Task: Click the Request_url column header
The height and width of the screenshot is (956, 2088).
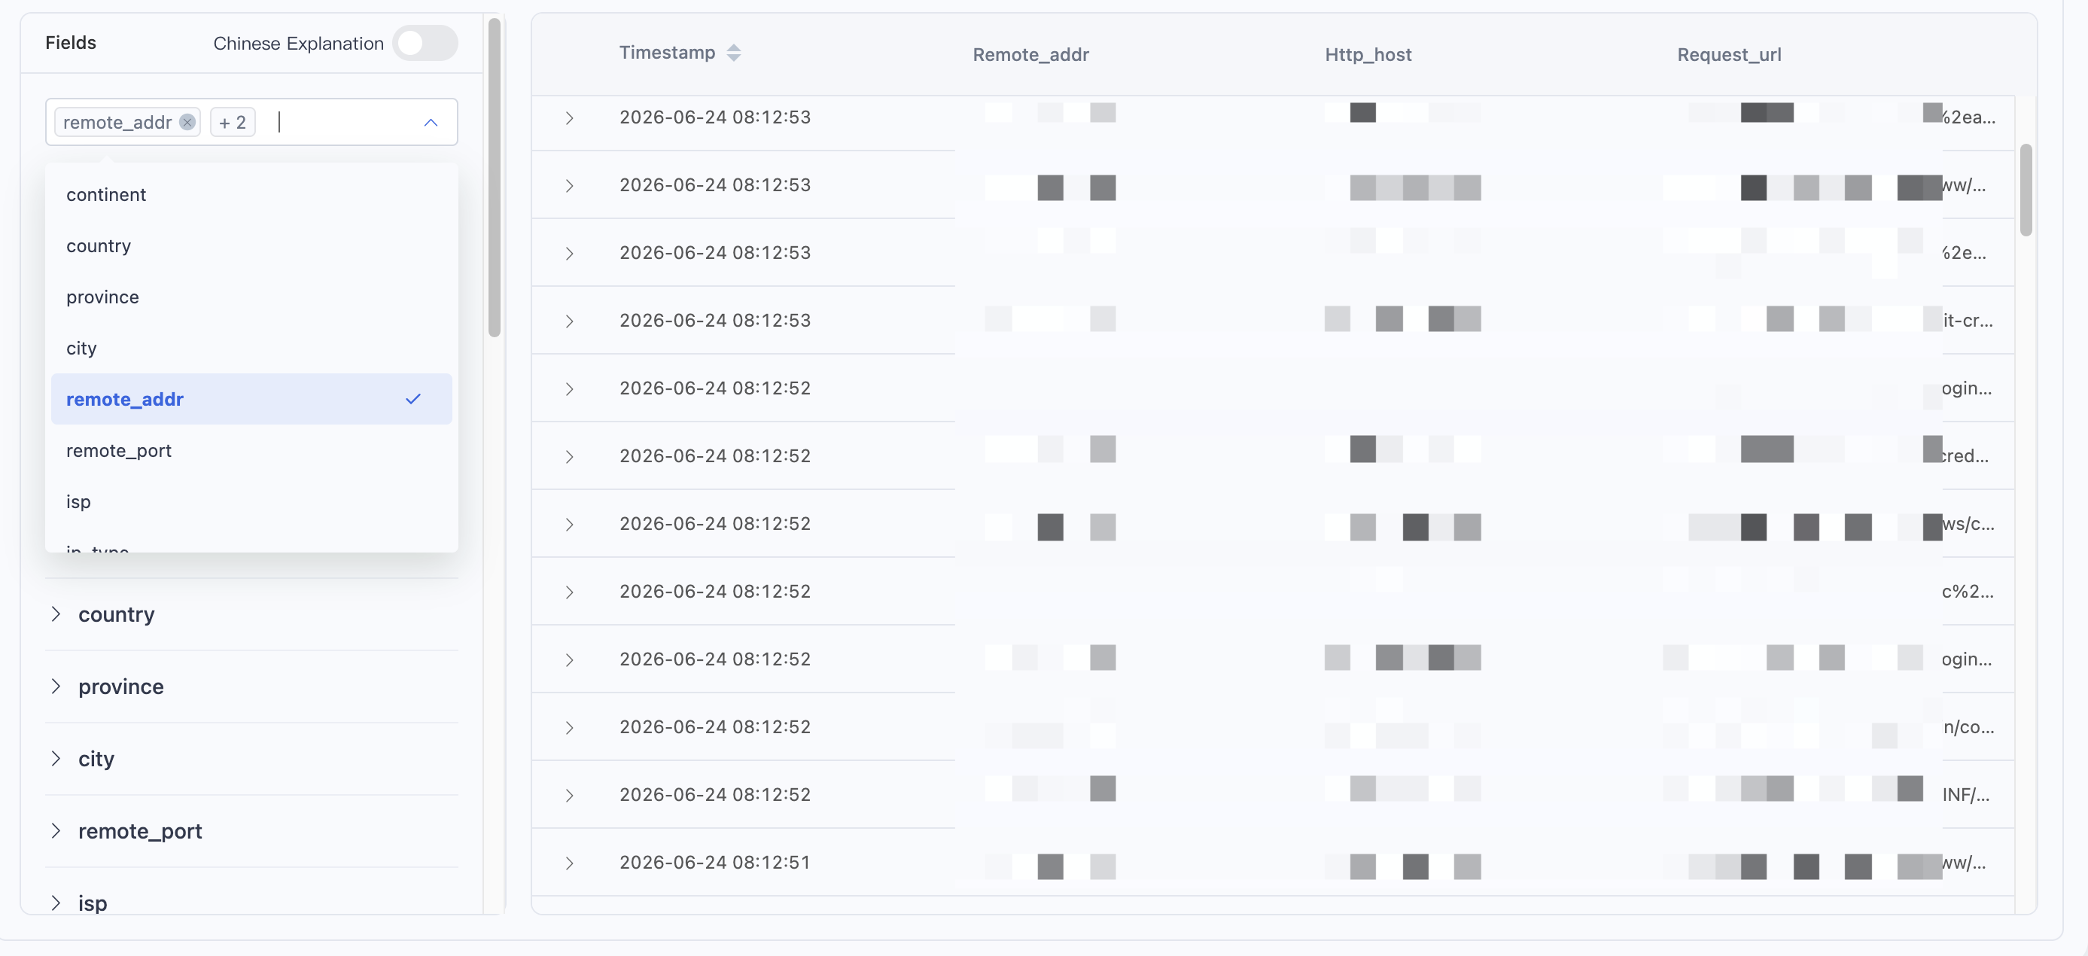Action: click(1729, 54)
